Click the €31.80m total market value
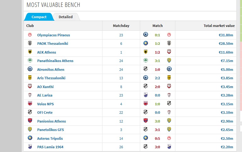This screenshot has height=152, width=242. pyautogui.click(x=226, y=35)
